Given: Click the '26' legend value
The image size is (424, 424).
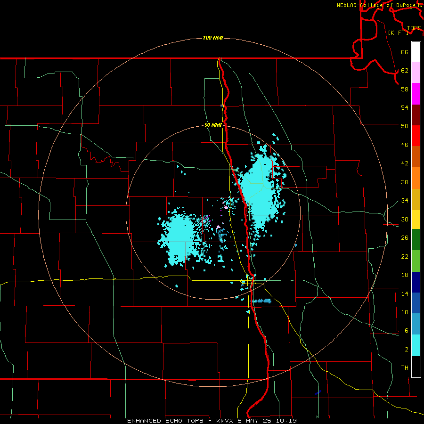Looking at the screenshot, I should click(x=405, y=238).
